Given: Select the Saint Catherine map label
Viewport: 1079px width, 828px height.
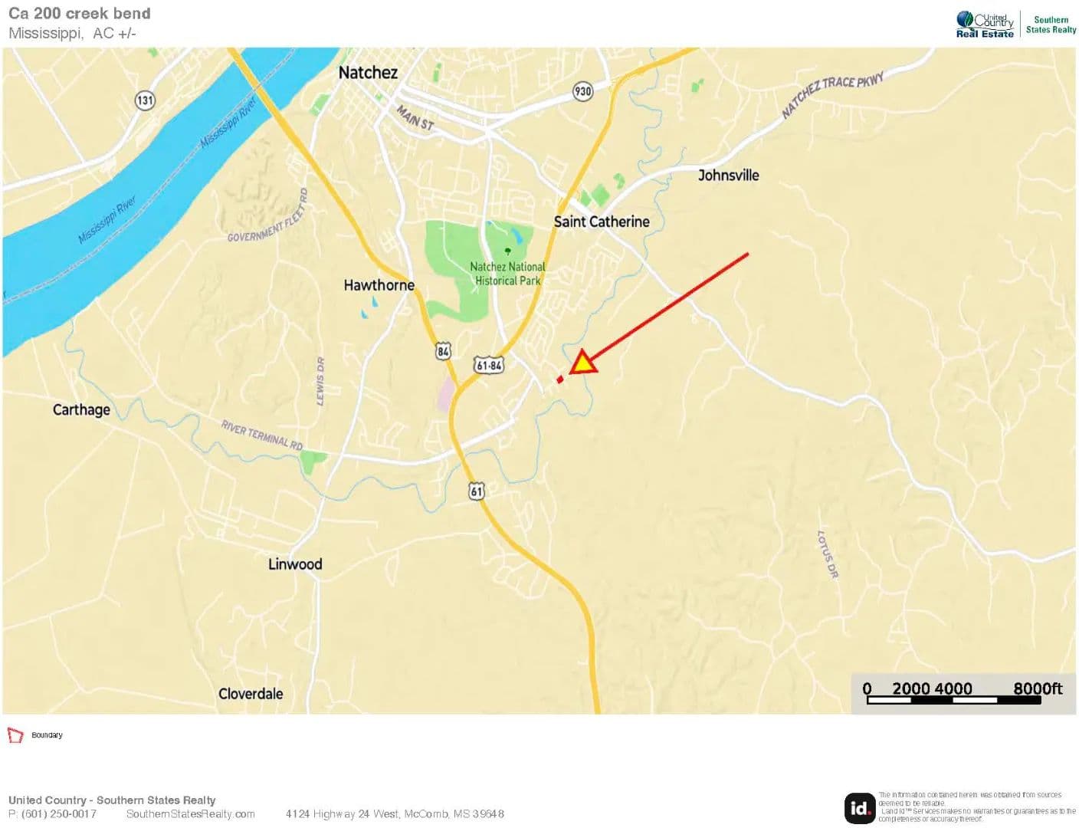Looking at the screenshot, I should [x=602, y=222].
